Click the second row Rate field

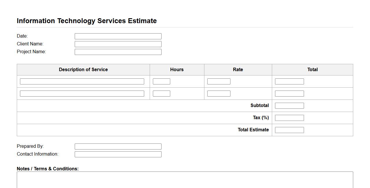pos(219,94)
